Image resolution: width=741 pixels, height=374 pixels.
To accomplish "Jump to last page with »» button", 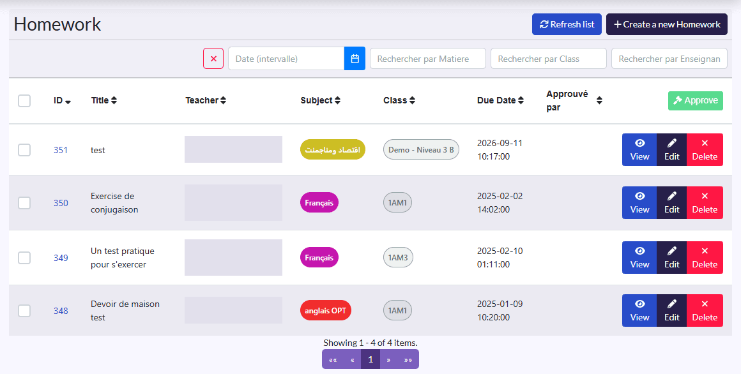I will [x=408, y=359].
